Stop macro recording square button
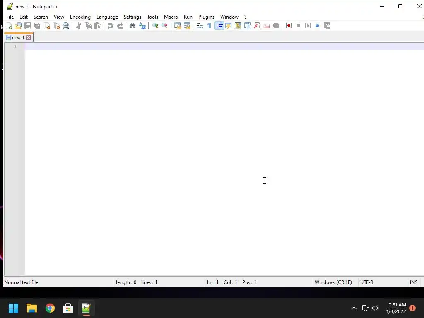This screenshot has width=424, height=318. click(298, 26)
